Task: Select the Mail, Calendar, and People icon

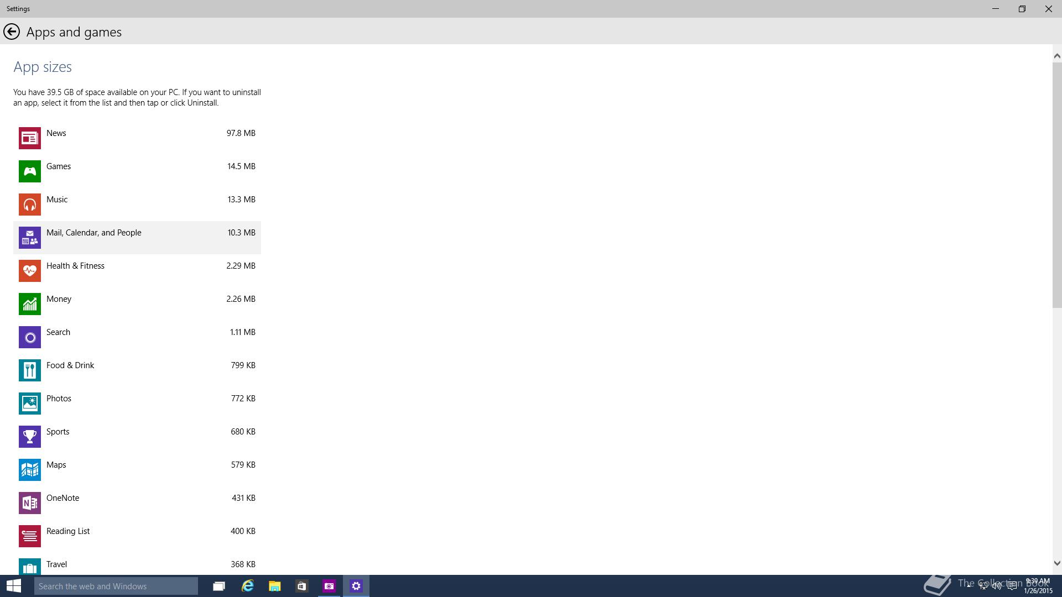Action: [30, 238]
